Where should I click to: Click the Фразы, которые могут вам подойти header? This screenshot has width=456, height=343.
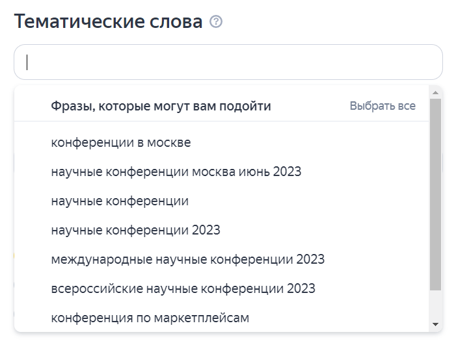161,106
